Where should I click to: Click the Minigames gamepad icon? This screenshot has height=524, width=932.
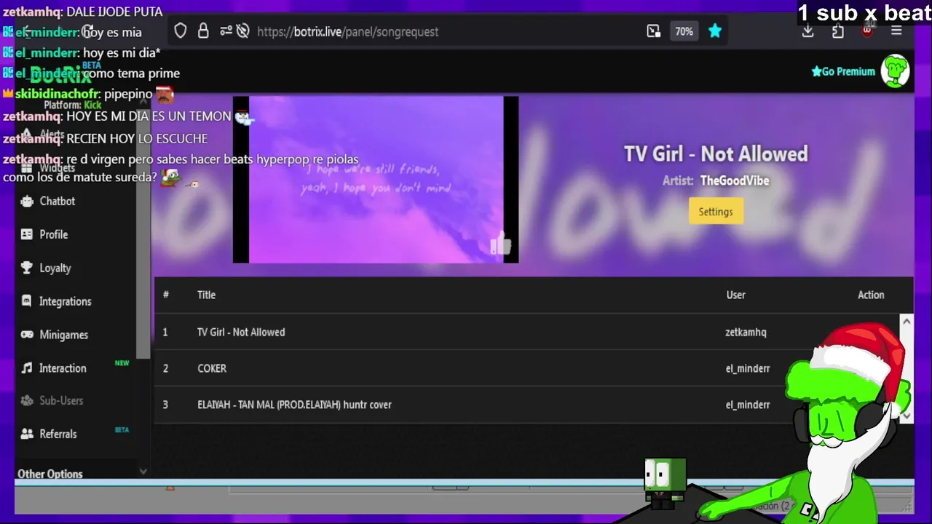point(27,335)
